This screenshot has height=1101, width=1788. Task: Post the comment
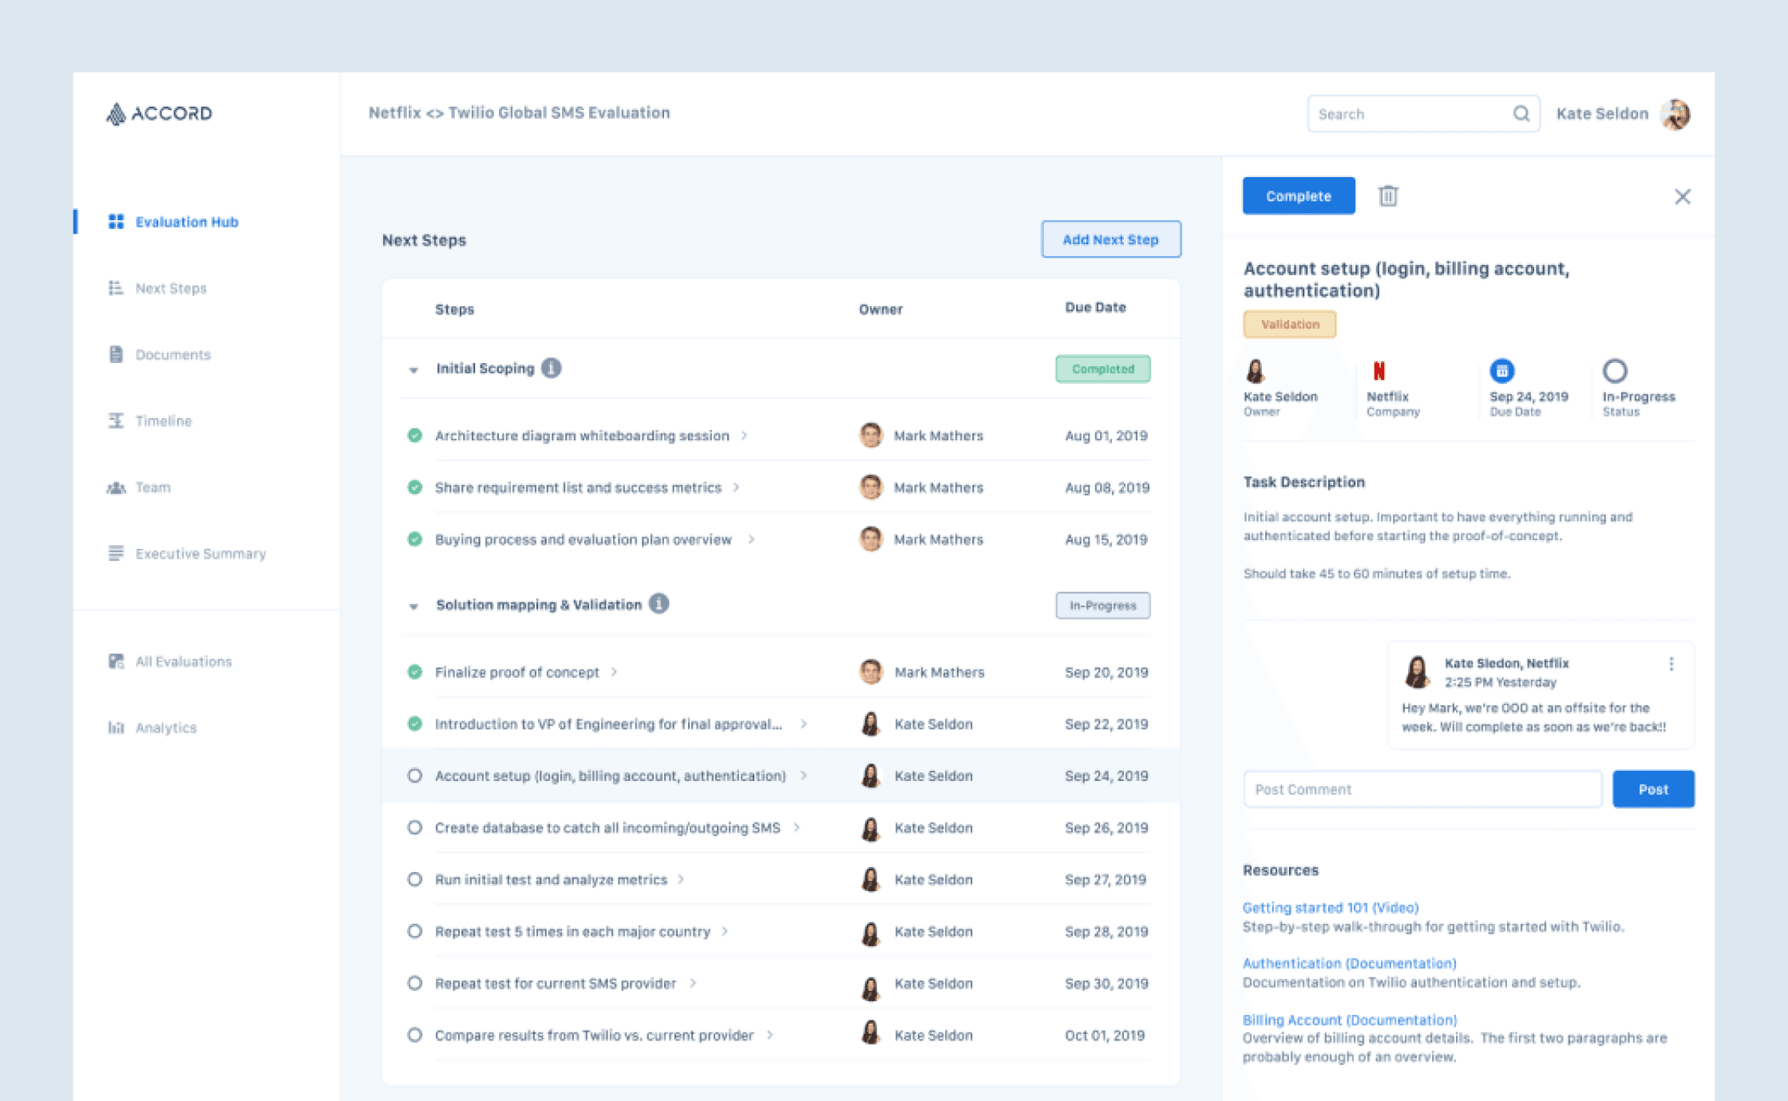click(x=1653, y=788)
